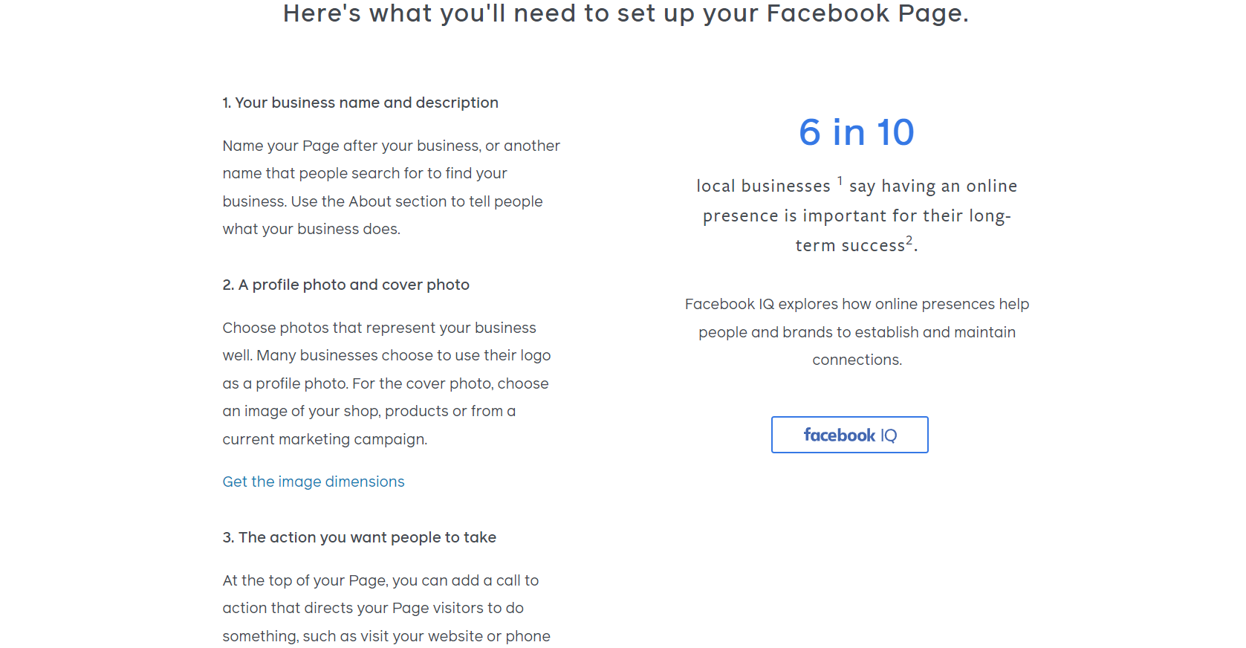Screen dimensions: 1246x648
Task: Click the facebook IQ button
Action: click(849, 435)
